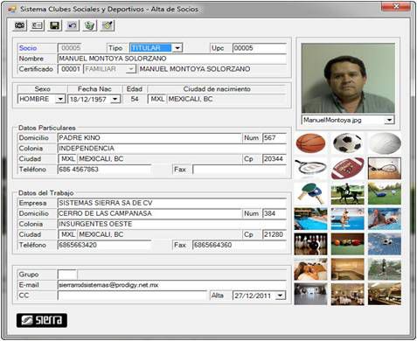Select the restaurant dining room image
This screenshot has width=417, height=341.
pyautogui.click(x=347, y=294)
